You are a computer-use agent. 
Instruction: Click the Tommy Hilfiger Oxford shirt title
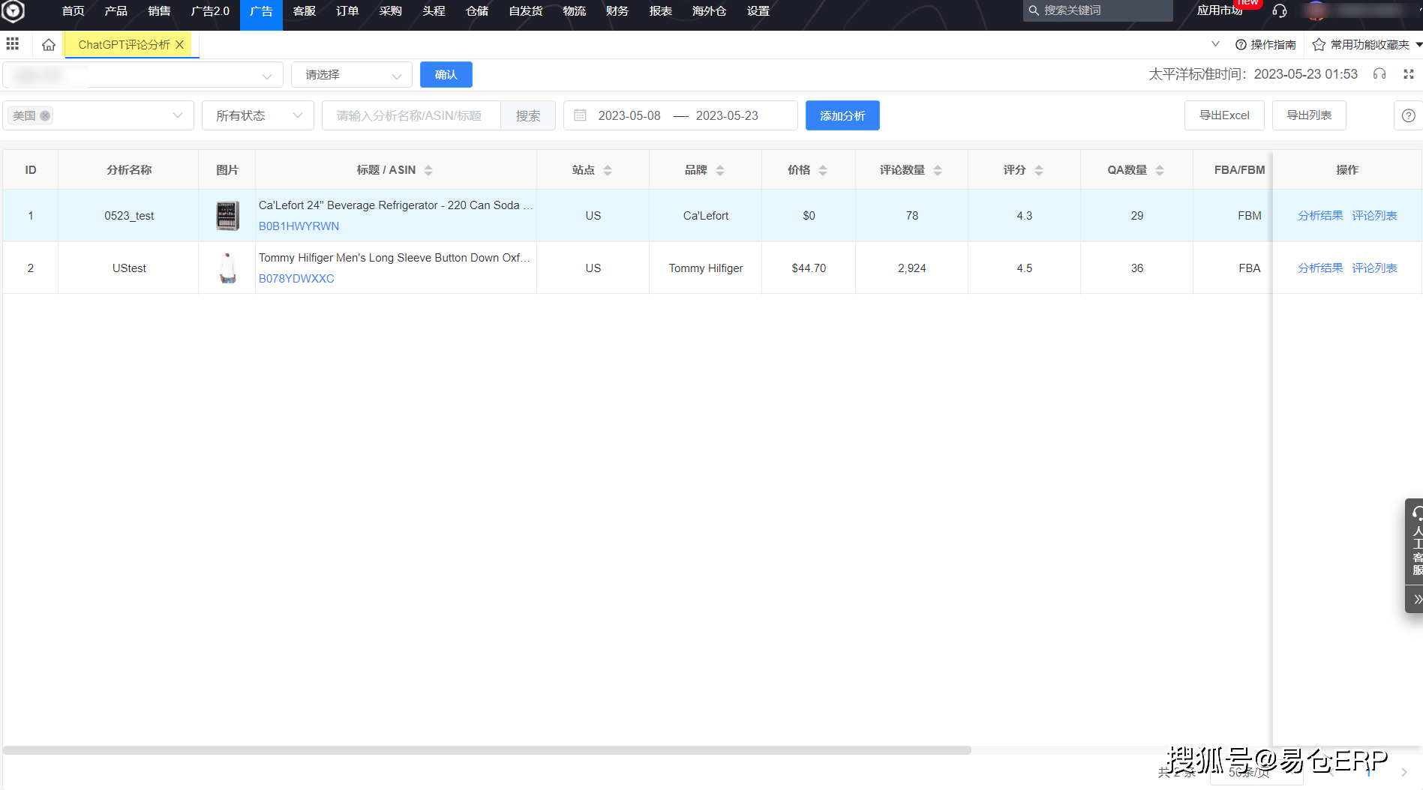coord(395,258)
